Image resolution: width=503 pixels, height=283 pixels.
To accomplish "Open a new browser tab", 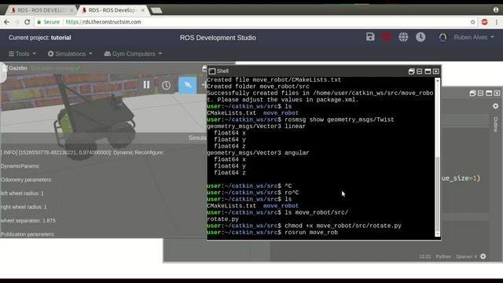I will tap(156, 10).
